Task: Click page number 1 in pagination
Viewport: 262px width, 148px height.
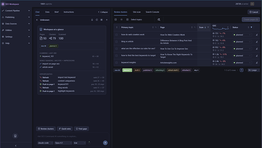Action: tap(241, 70)
